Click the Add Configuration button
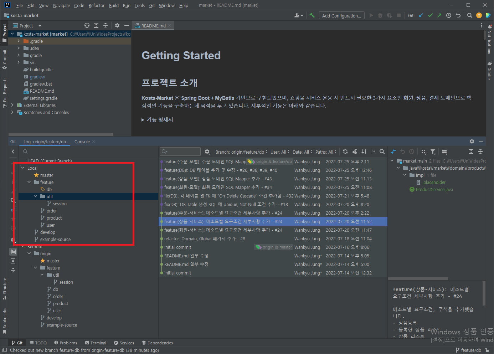Screen dimensions: 494x354 point(341,15)
